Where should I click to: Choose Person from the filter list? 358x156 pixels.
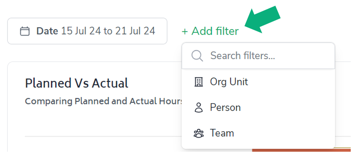click(x=225, y=108)
